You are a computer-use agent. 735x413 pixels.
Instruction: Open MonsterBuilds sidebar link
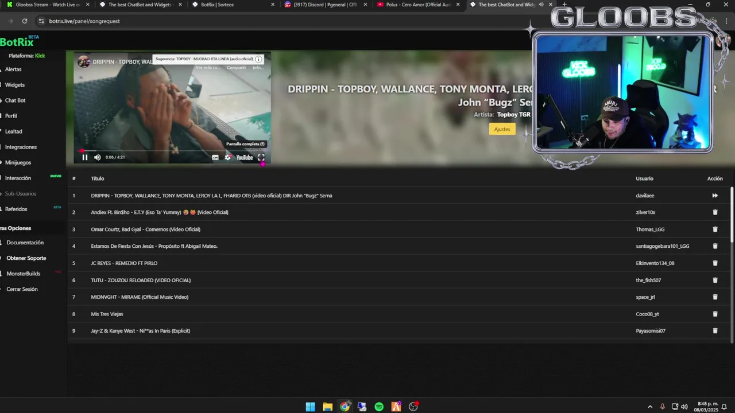pyautogui.click(x=23, y=274)
